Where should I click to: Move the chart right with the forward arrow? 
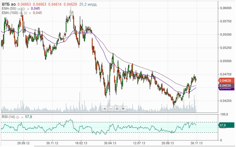coord(123,108)
